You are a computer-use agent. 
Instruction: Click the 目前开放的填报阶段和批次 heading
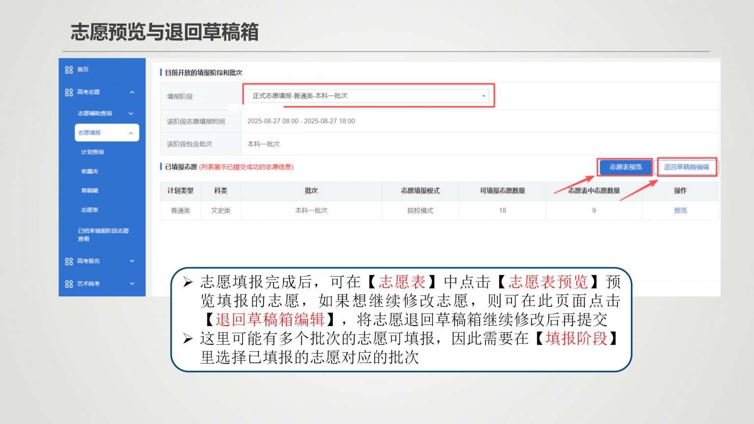203,73
